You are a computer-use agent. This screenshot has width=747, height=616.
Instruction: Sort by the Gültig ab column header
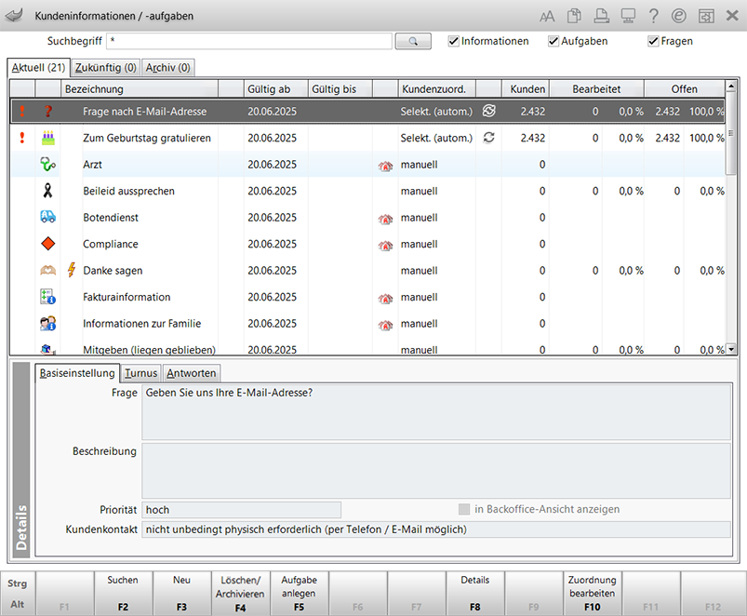(275, 89)
